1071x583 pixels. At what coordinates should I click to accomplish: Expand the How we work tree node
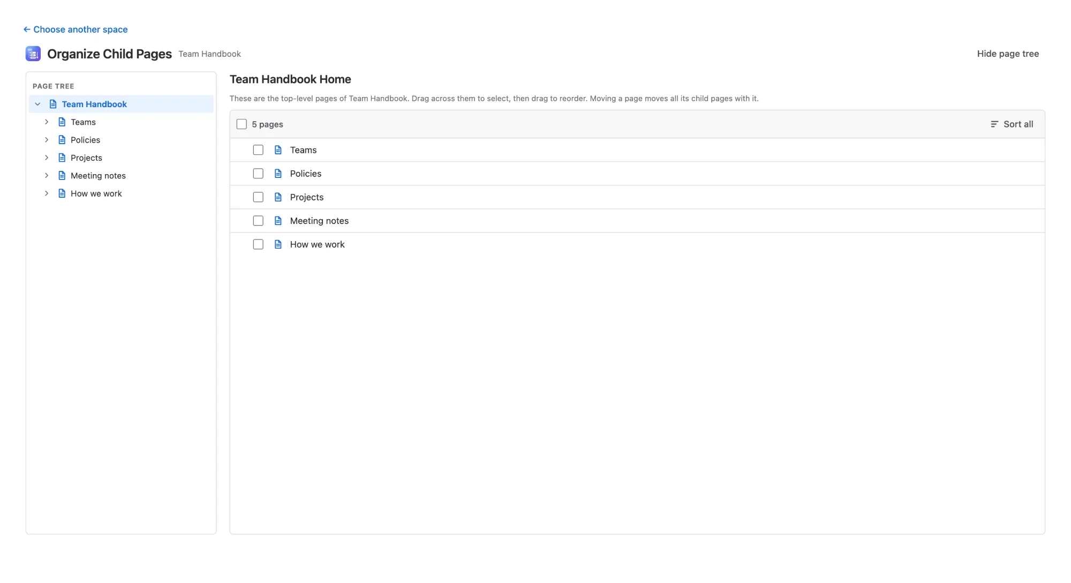point(47,193)
